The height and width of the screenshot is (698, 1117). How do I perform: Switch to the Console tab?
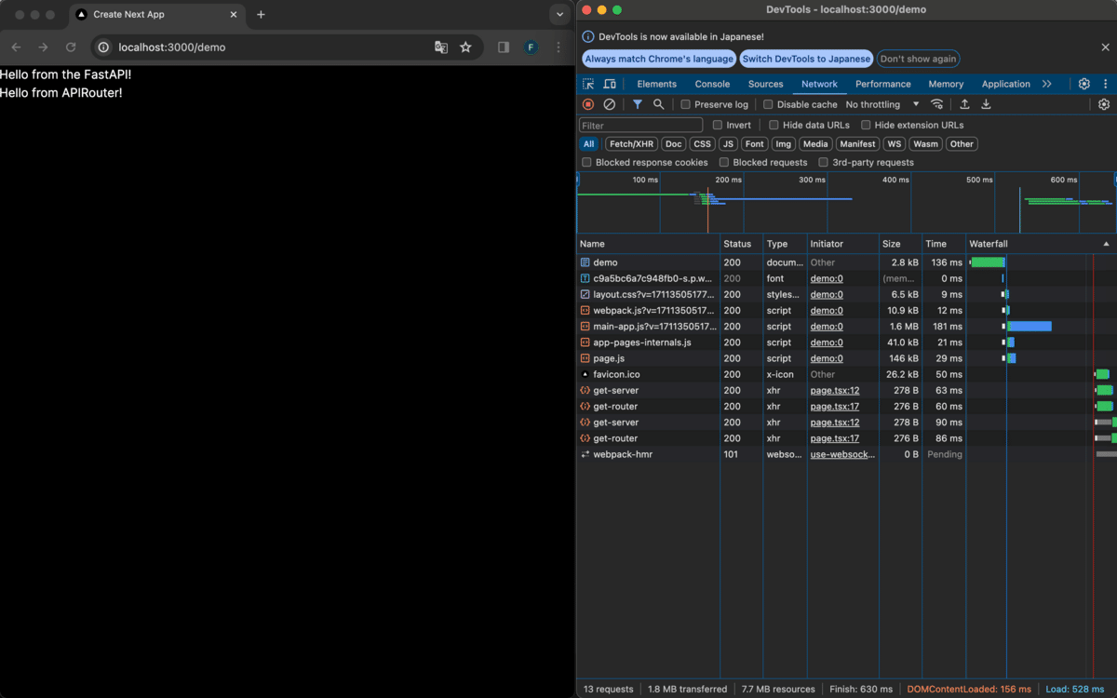(x=712, y=84)
